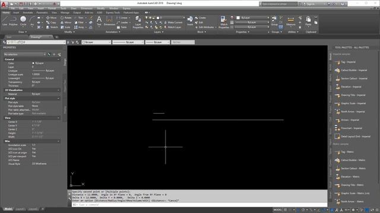Viewport: 380px width, 213px height.
Task: Click the MODEL button in status bar
Action: pyautogui.click(x=277, y=210)
